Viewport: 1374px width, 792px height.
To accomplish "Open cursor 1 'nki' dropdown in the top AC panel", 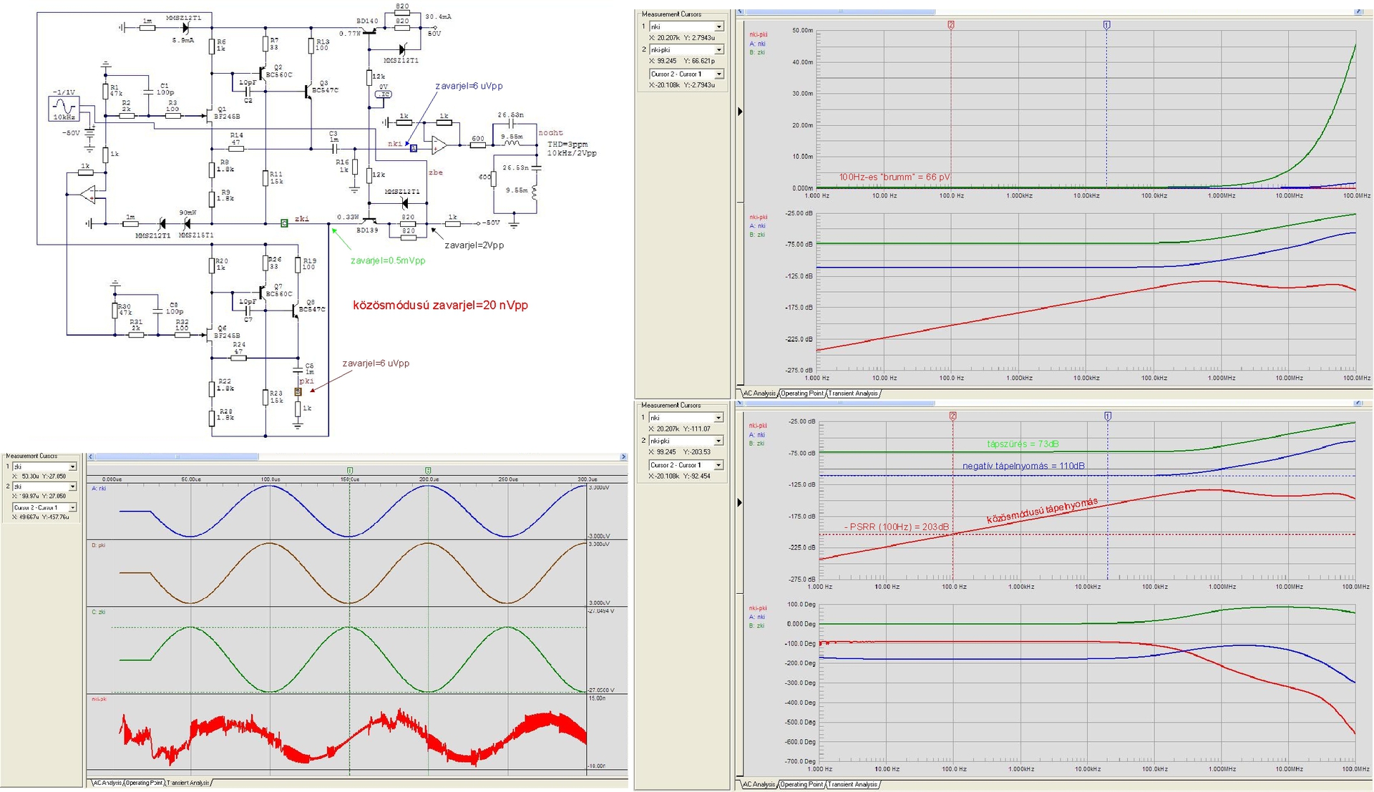I will coord(719,26).
